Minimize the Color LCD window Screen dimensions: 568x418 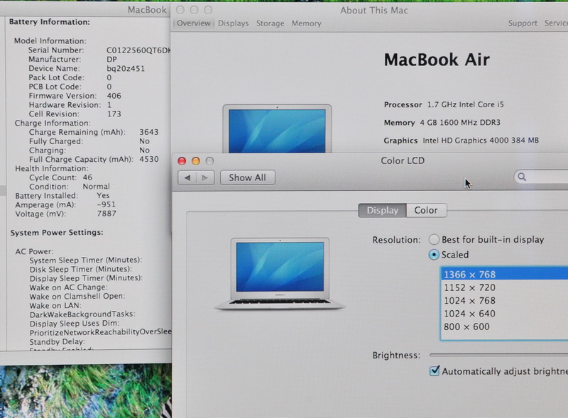[x=196, y=161]
